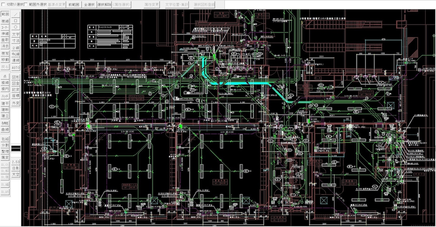This screenshot has height=227, width=436.
Task: Select the 連線 (continuous line) tool
Action: click(x=16, y=61)
